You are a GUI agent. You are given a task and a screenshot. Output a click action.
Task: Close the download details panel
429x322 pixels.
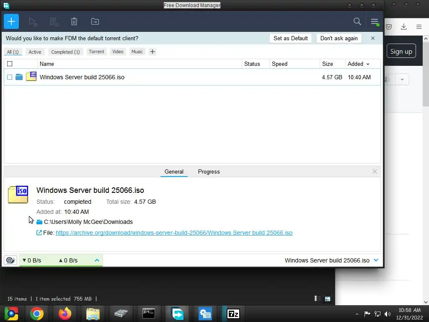(375, 171)
